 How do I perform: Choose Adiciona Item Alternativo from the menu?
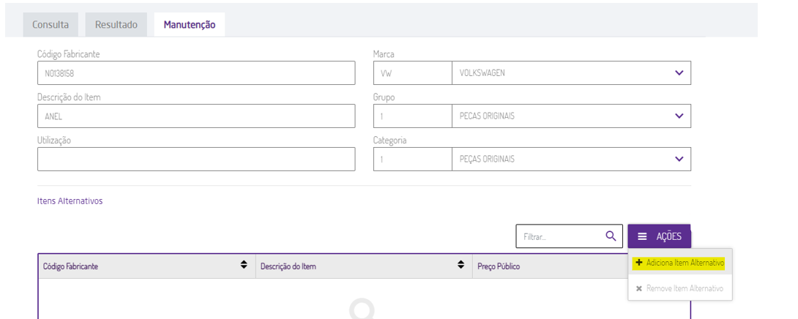(685, 263)
